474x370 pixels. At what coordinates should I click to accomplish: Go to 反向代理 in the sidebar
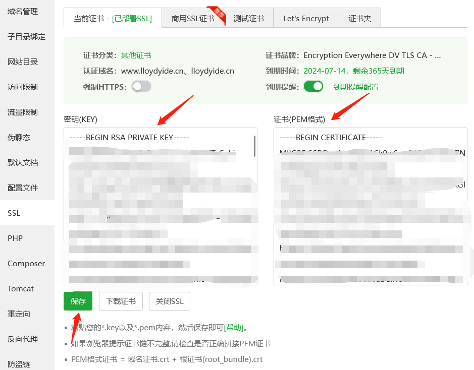[x=23, y=339]
